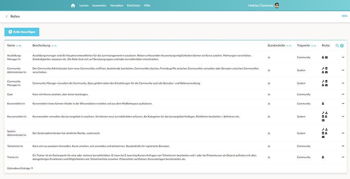This screenshot has height=179, width=350.
Task: Open row actions for System Administrator/in
Action: click(x=343, y=133)
